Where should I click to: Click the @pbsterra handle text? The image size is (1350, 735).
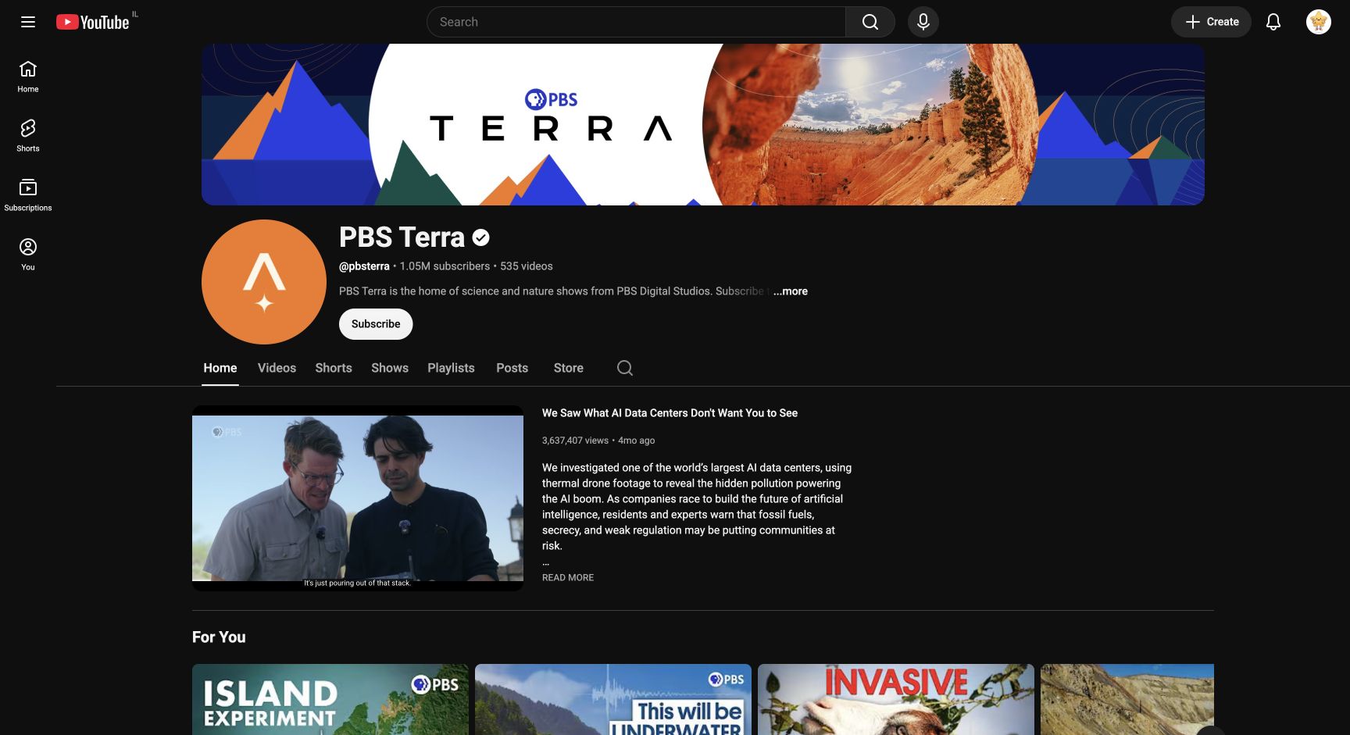(x=364, y=266)
